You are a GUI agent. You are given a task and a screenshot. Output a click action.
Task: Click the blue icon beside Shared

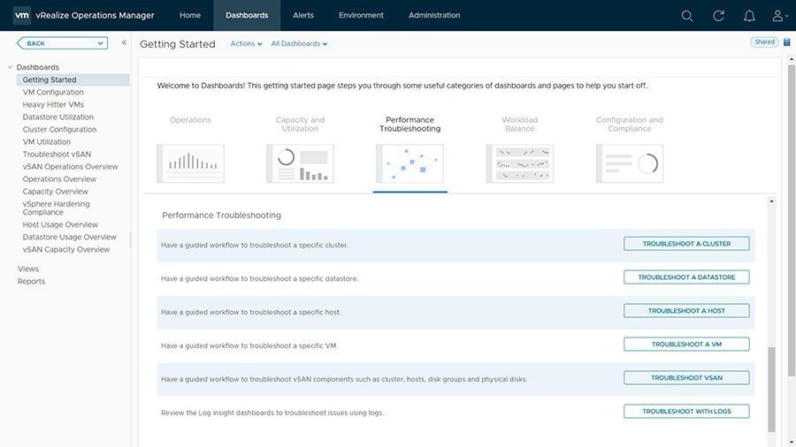click(x=787, y=42)
